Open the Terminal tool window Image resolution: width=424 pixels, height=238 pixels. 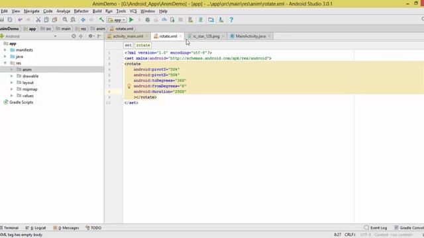(x=9, y=227)
